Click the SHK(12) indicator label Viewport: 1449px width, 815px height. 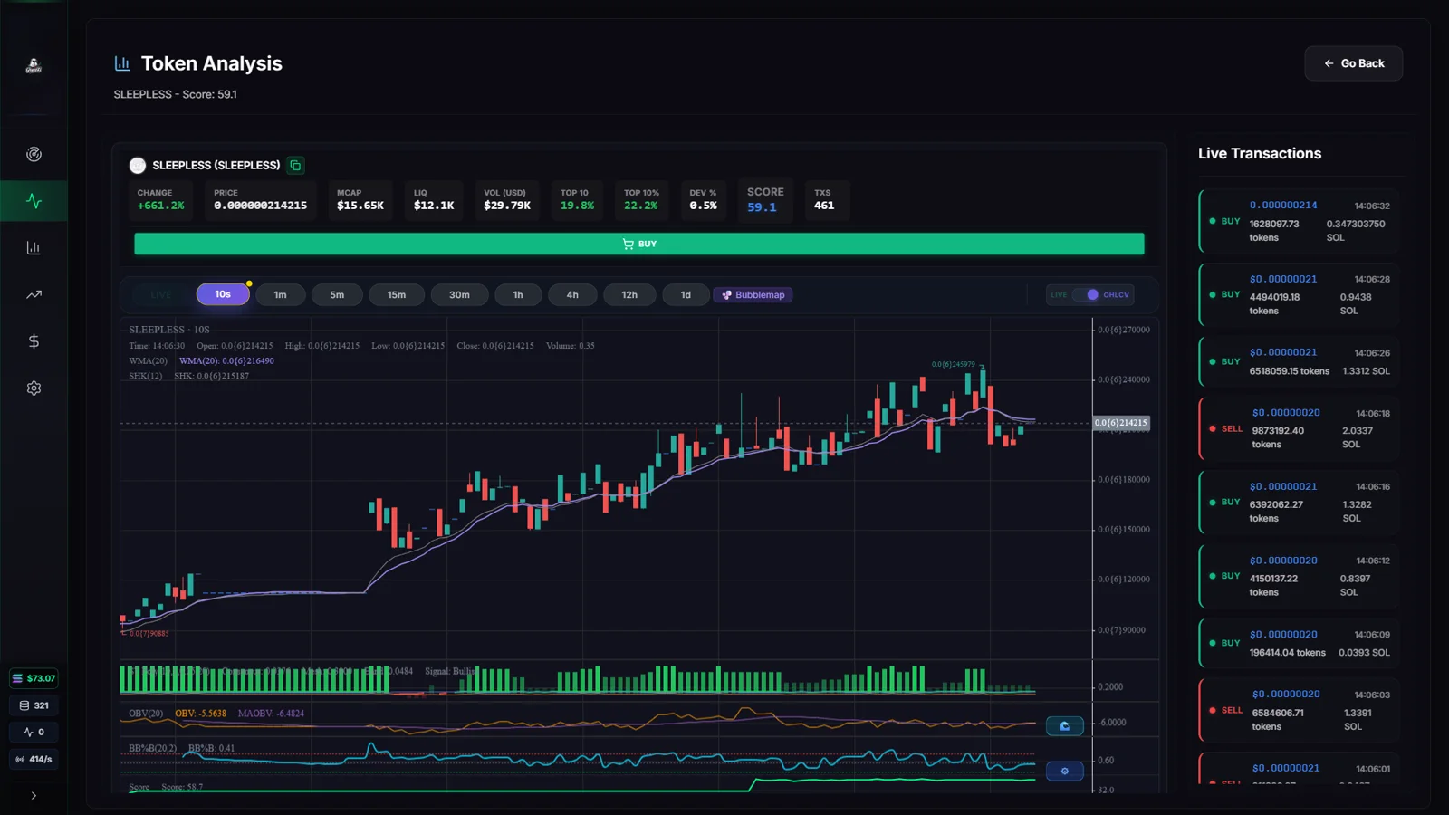tap(146, 376)
